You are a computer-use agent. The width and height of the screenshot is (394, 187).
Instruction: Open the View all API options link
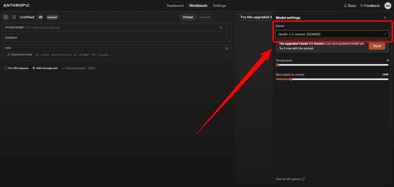point(290,179)
